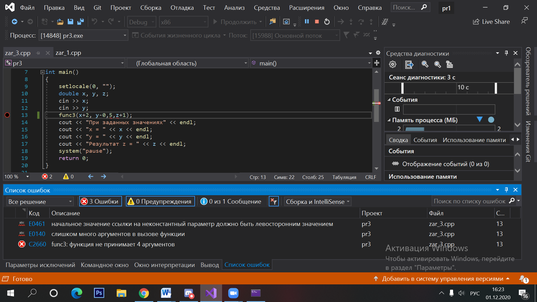537x302 pixels.
Task: Pin the Diagnostics Tools panel
Action: click(506, 53)
